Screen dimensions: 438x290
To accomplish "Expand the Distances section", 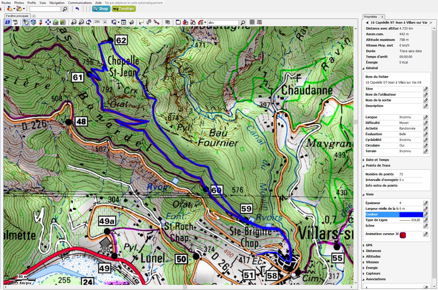I will tap(364, 251).
